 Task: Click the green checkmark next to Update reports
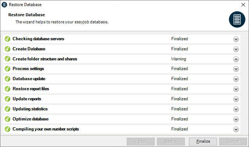8,99
